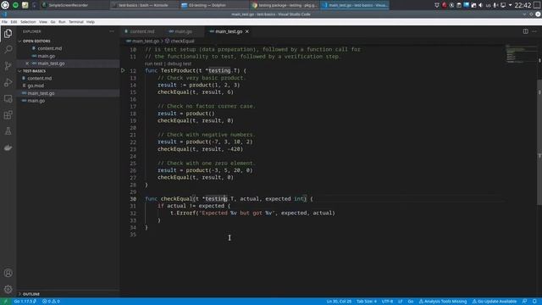Screen dimensions: 542x305
Task: Open the main_test.go breadcrumb dropdown
Action: [143, 42]
